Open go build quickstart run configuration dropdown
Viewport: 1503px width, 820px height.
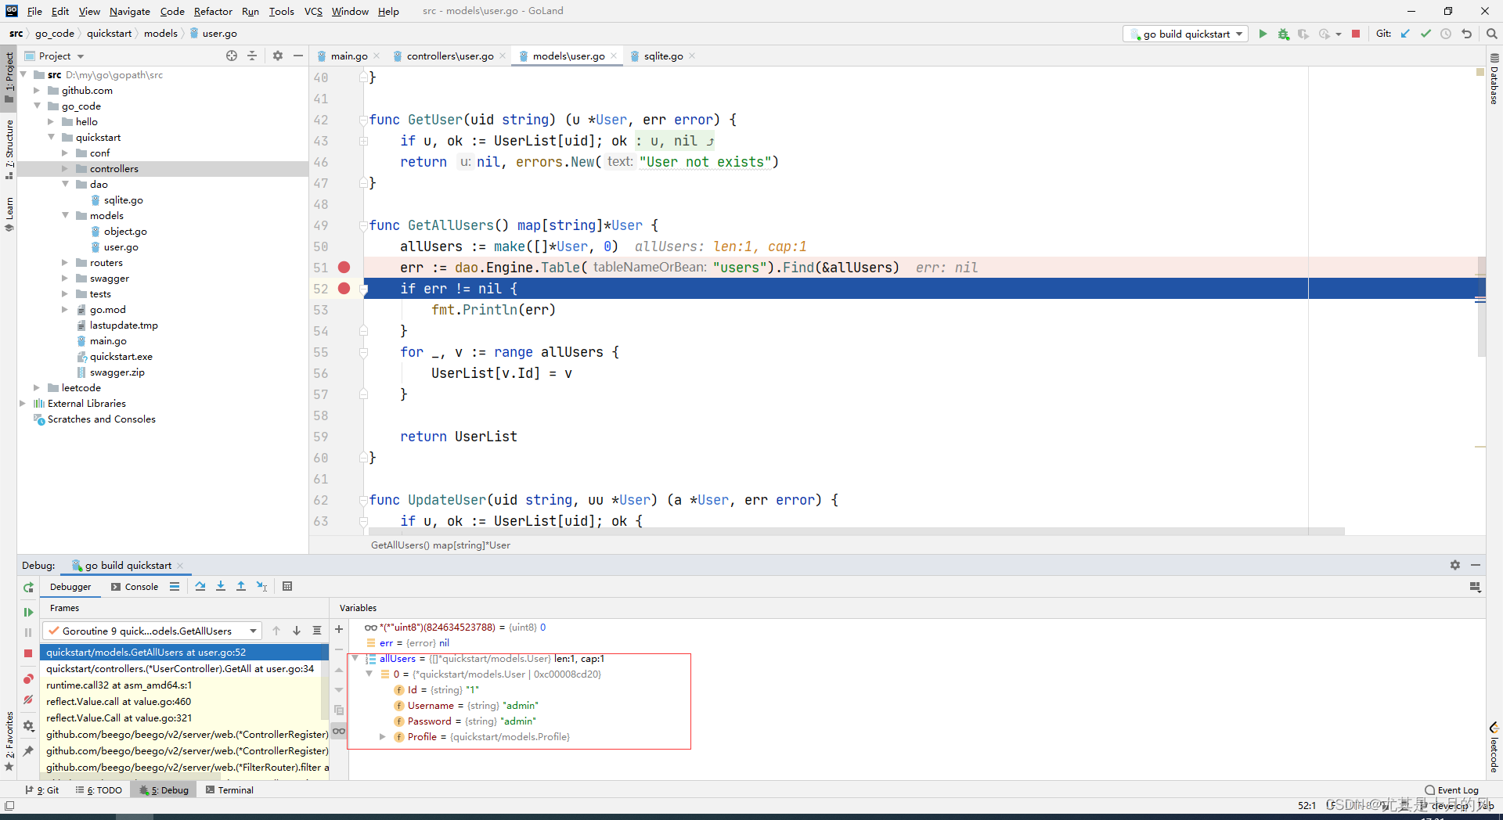[x=1185, y=34]
